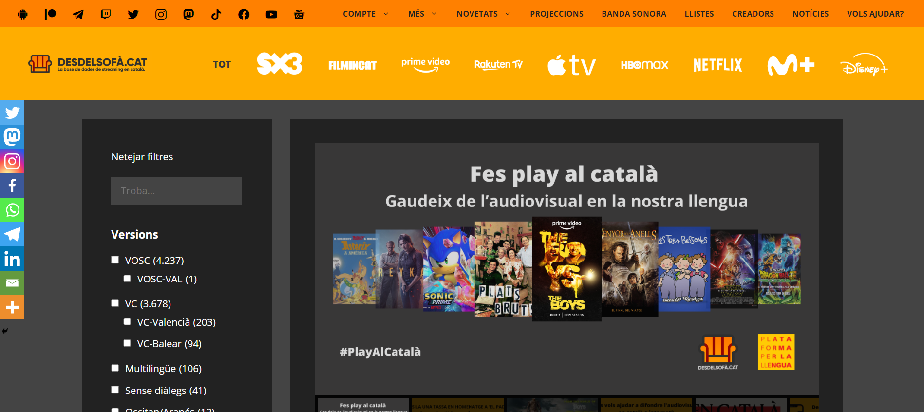
Task: Check the VC-Balear (94) filter
Action: click(127, 343)
